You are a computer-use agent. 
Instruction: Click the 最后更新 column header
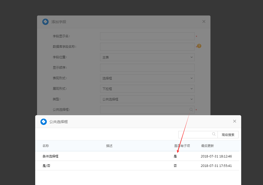click(207, 146)
